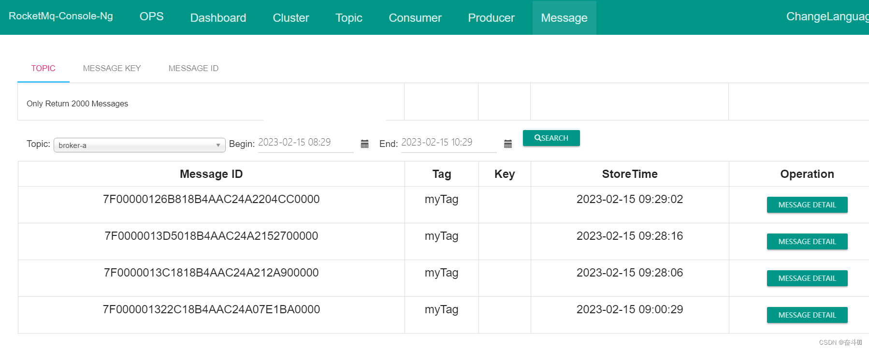The width and height of the screenshot is (869, 350).
Task: Click the Key column header
Action: click(x=505, y=174)
